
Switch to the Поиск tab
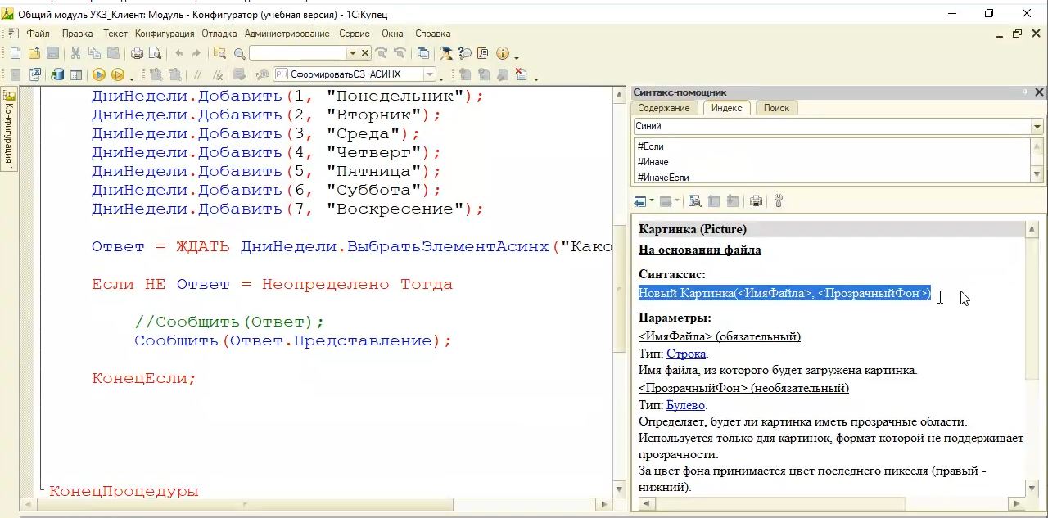(776, 108)
